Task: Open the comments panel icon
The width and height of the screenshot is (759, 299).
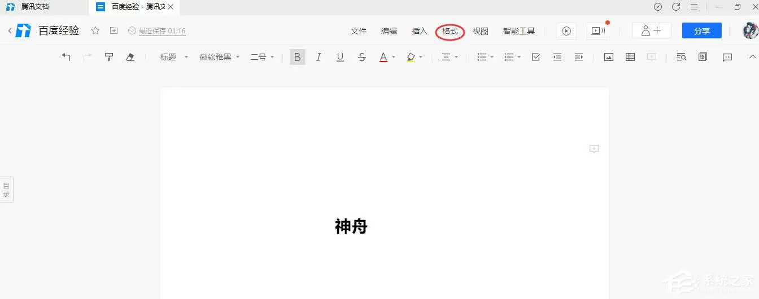Action: tap(727, 57)
